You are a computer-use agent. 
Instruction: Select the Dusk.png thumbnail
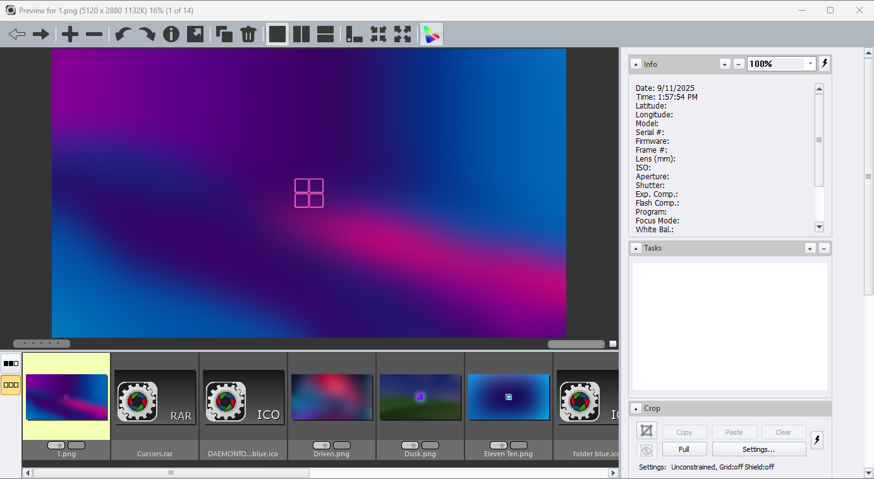pyautogui.click(x=420, y=397)
